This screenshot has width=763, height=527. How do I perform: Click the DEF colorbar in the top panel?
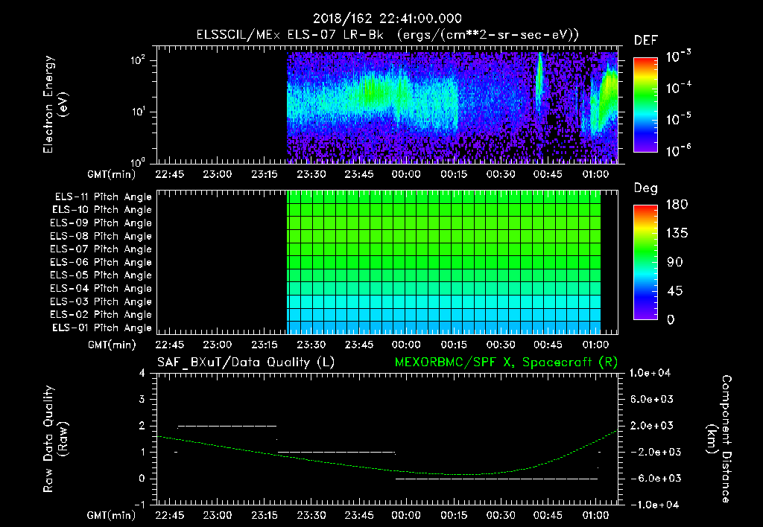tap(645, 105)
